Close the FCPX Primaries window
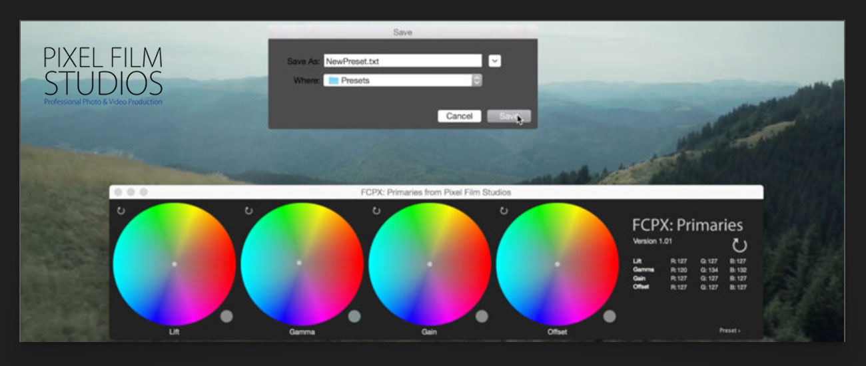 [x=119, y=192]
